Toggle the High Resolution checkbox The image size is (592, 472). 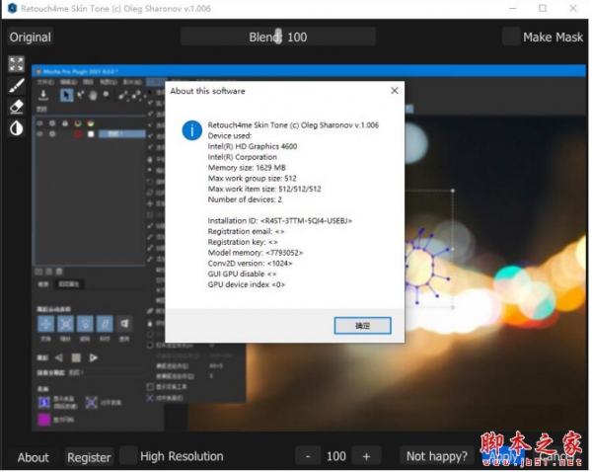[x=128, y=456]
